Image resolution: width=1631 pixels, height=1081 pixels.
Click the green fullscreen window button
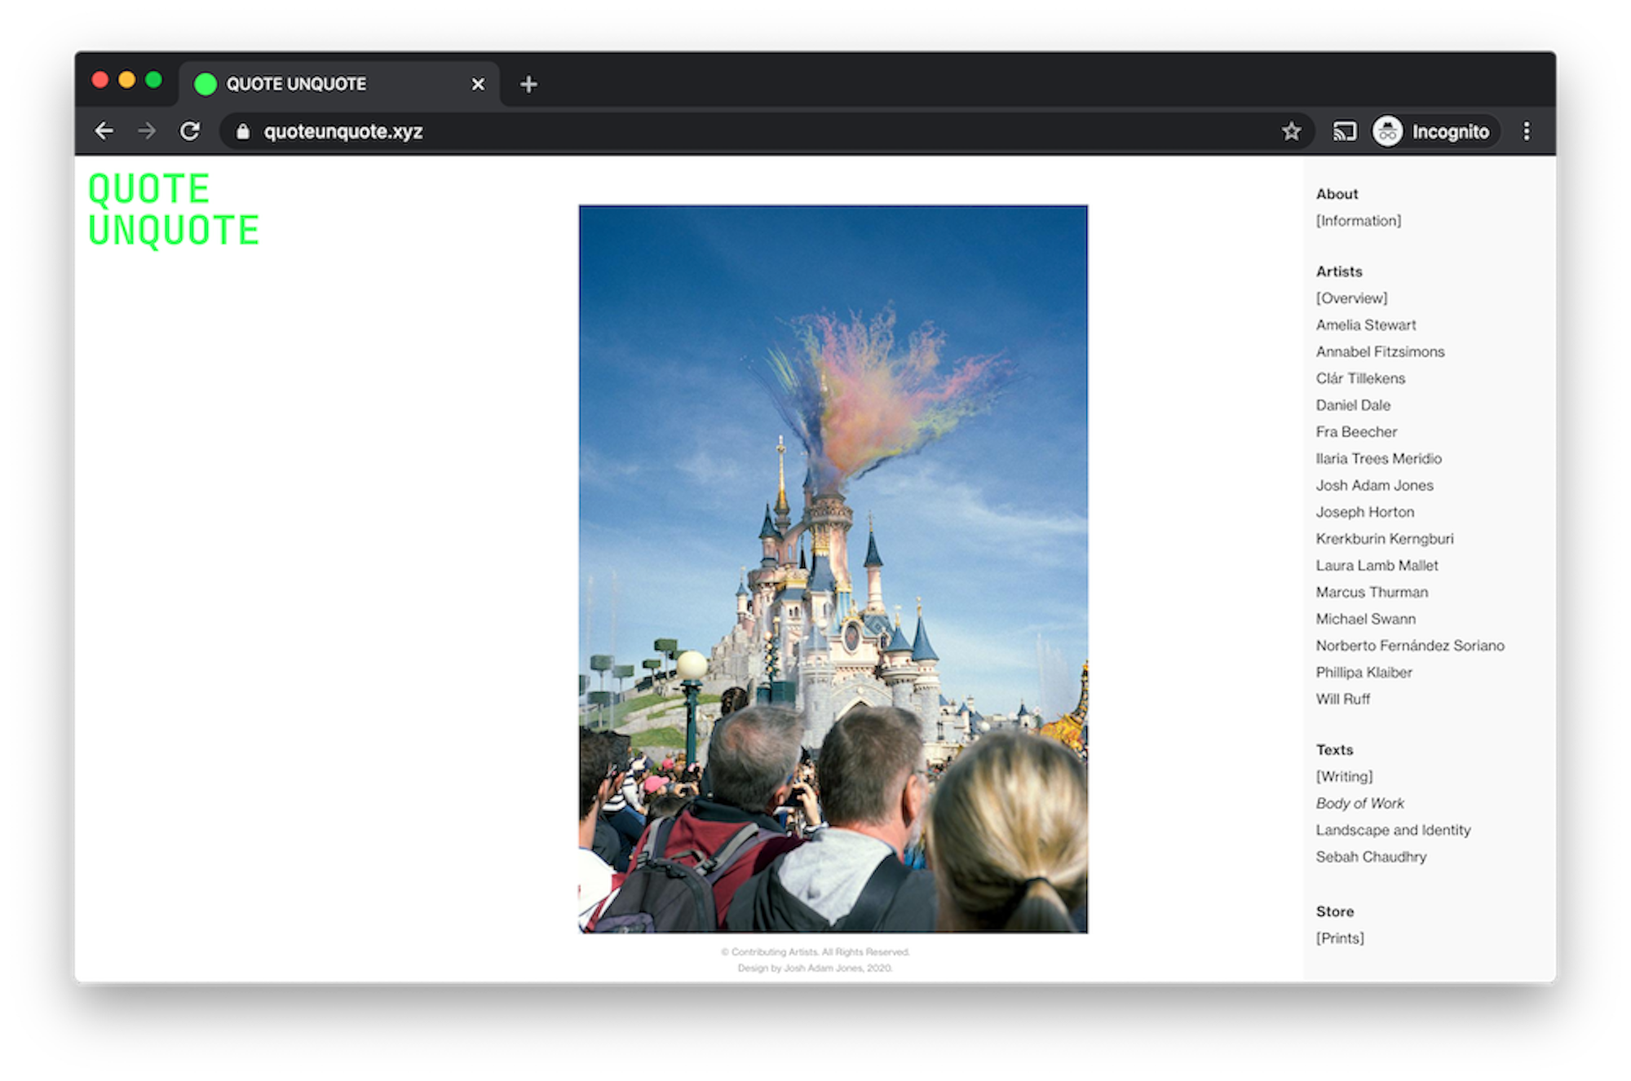pos(153,80)
